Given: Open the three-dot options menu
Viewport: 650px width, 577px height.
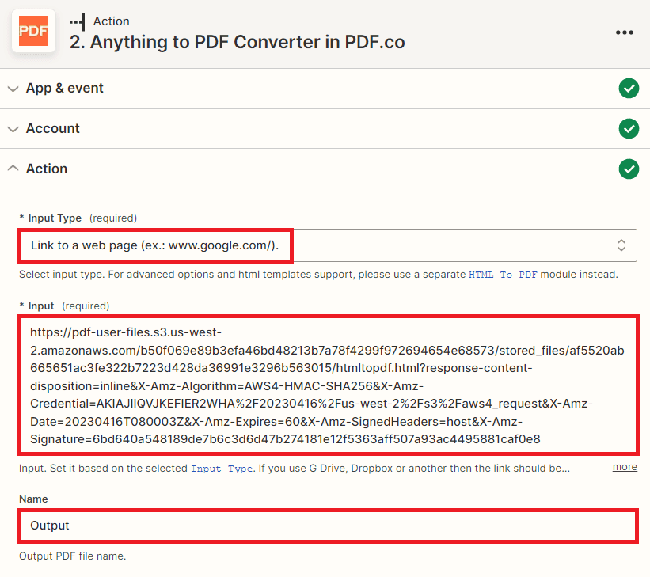Looking at the screenshot, I should [625, 32].
